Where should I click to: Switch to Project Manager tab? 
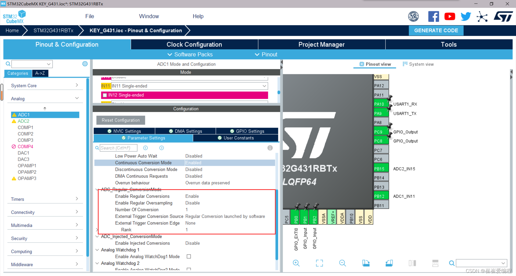click(321, 44)
